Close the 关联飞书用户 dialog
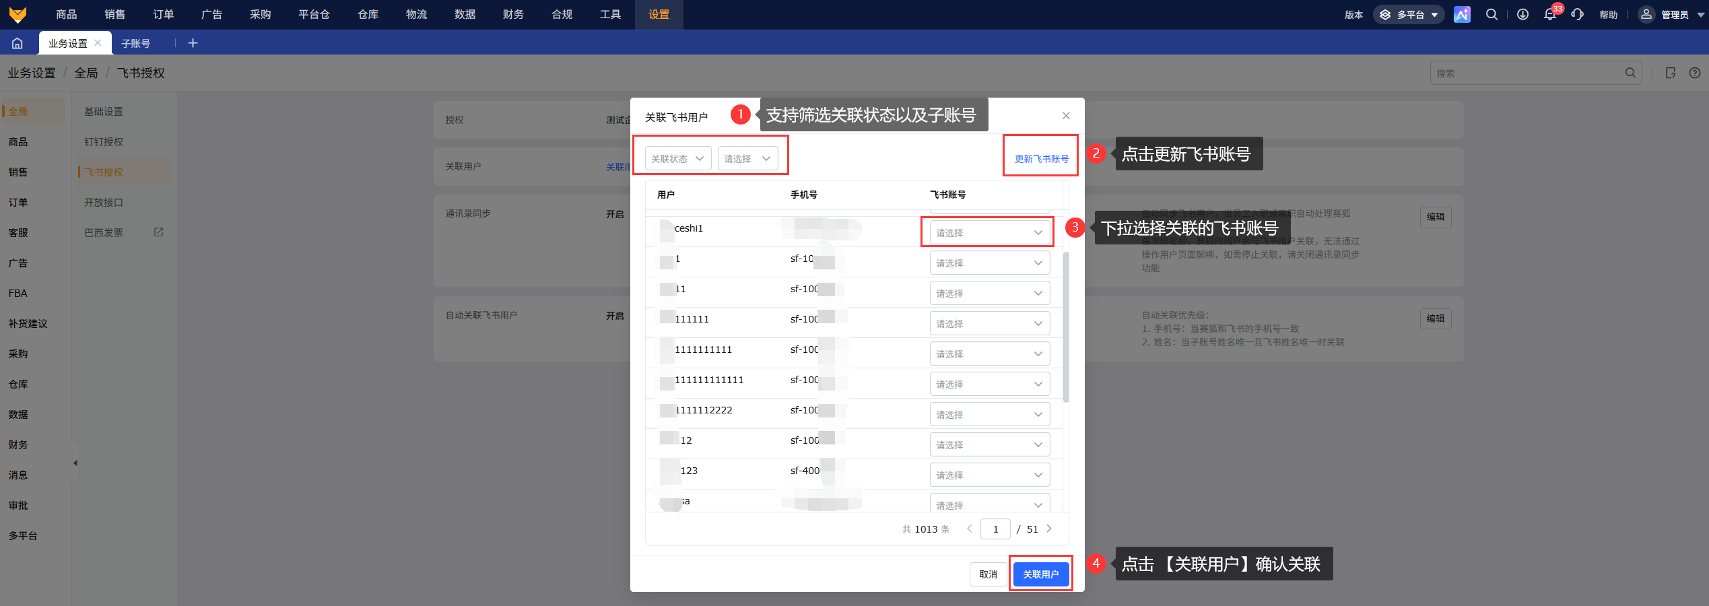This screenshot has width=1709, height=606. point(1066,116)
